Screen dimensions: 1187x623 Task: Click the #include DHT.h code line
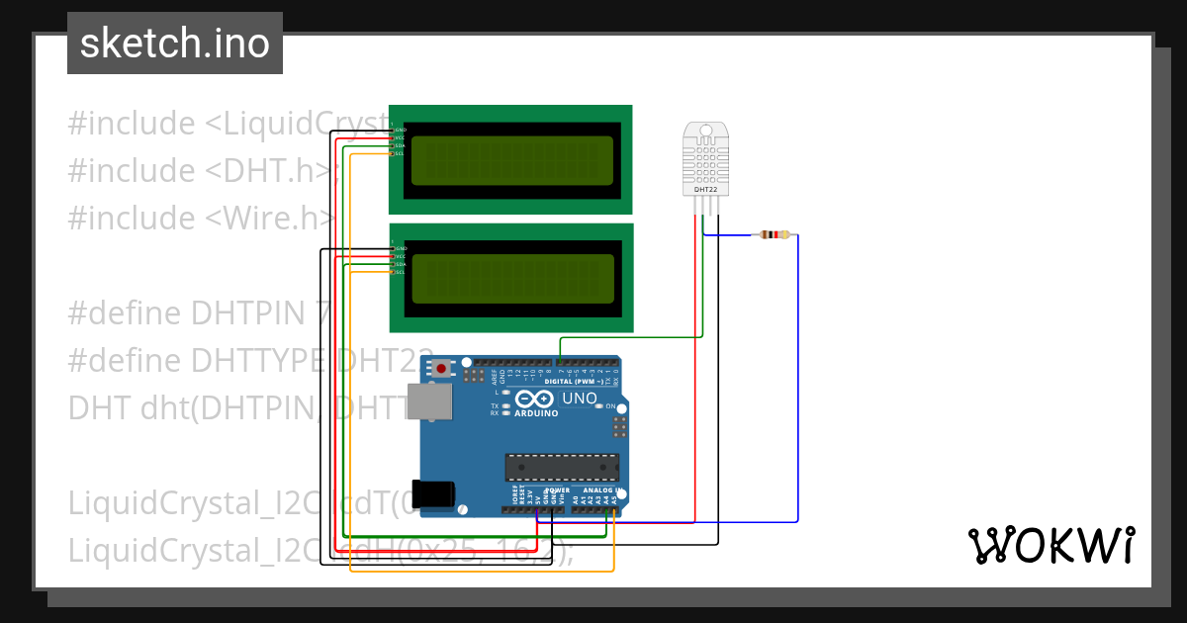[198, 170]
